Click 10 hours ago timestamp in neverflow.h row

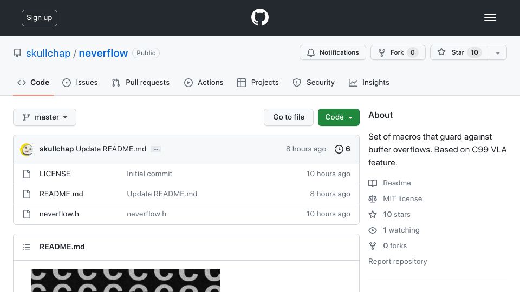328,214
